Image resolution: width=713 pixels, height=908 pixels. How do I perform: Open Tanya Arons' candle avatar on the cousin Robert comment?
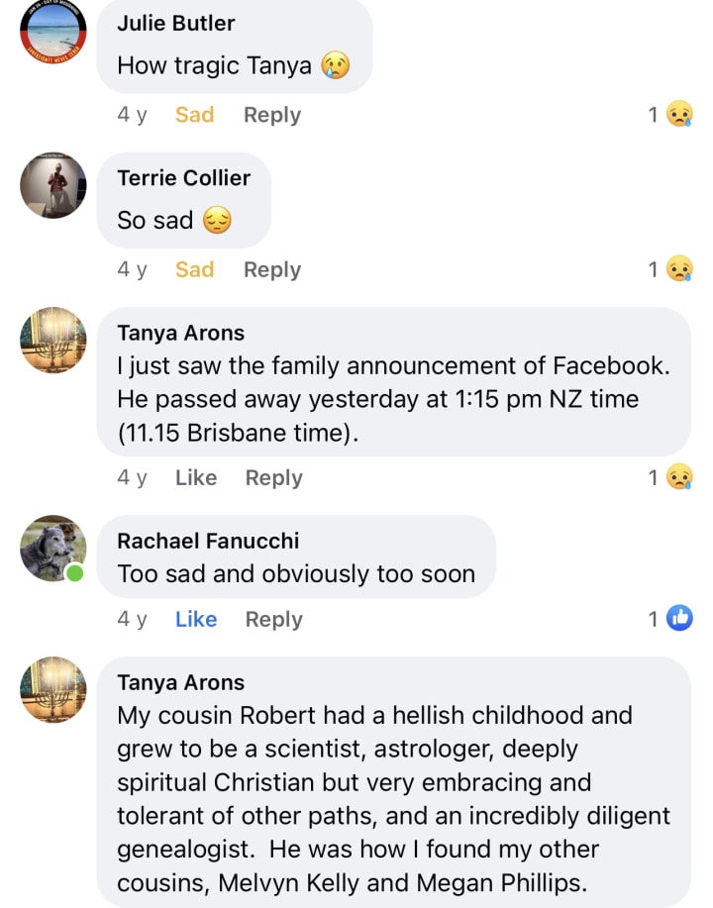point(53,689)
